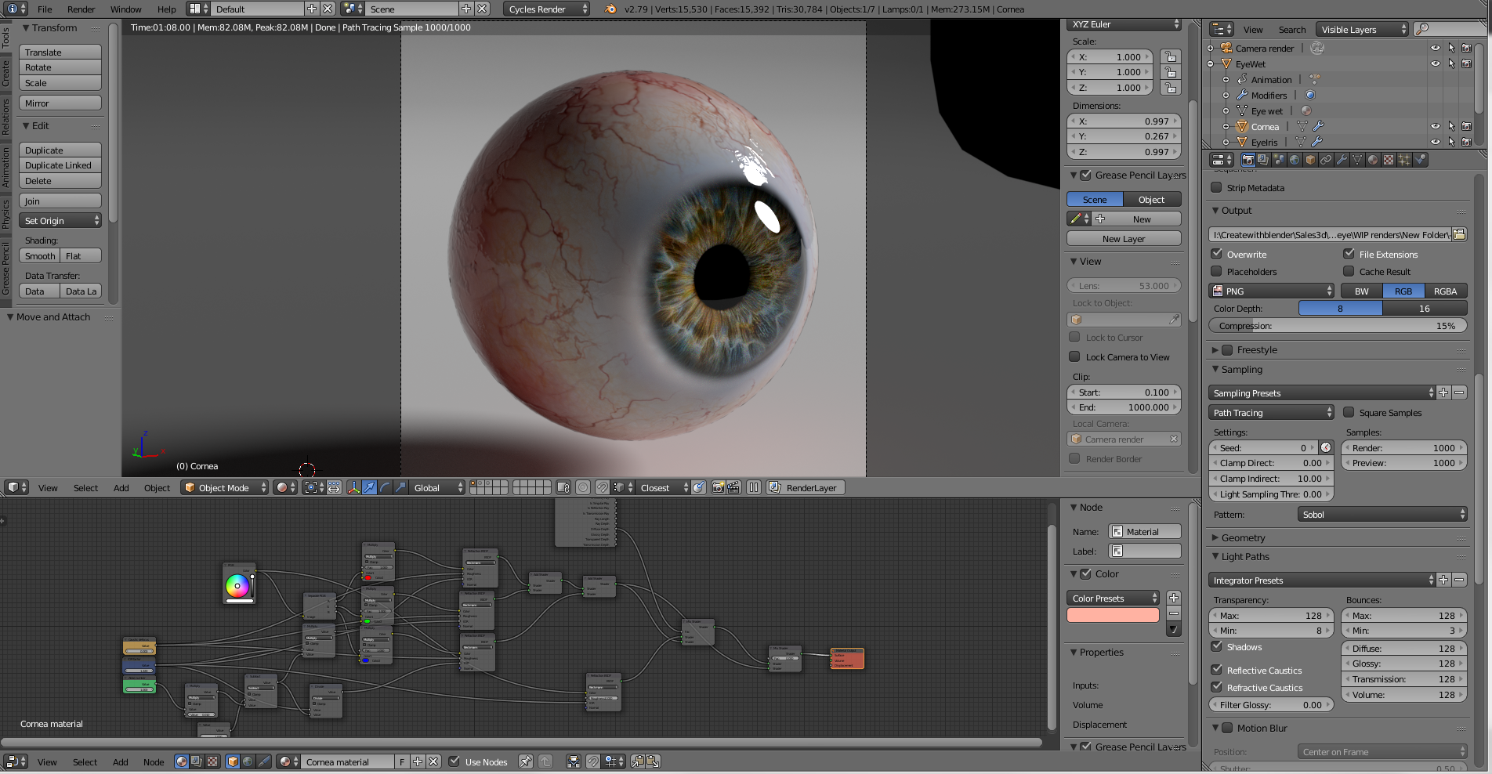Pin the current material in node editor header
The image size is (1492, 774).
(x=526, y=761)
